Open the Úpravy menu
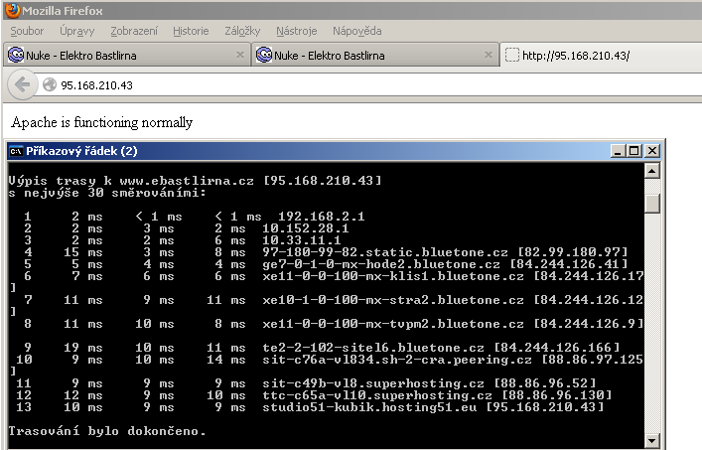 [x=77, y=31]
